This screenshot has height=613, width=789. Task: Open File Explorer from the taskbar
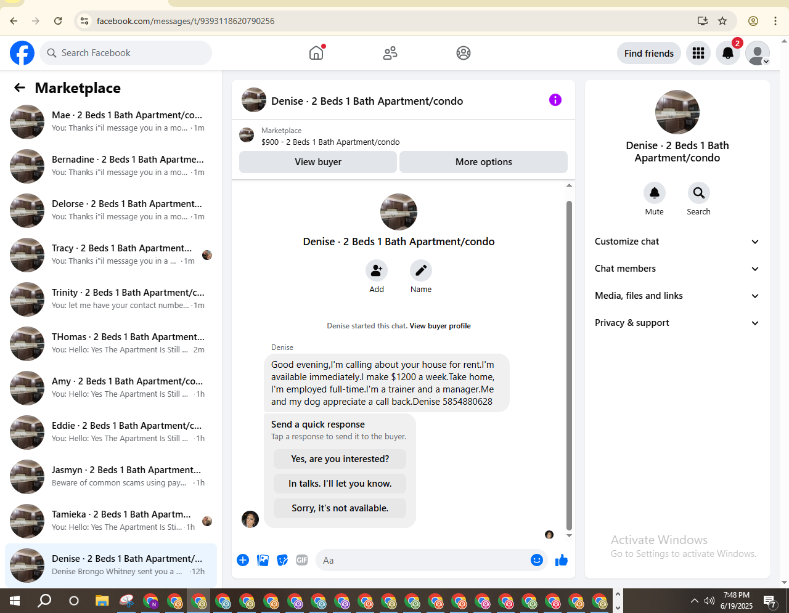click(x=102, y=601)
